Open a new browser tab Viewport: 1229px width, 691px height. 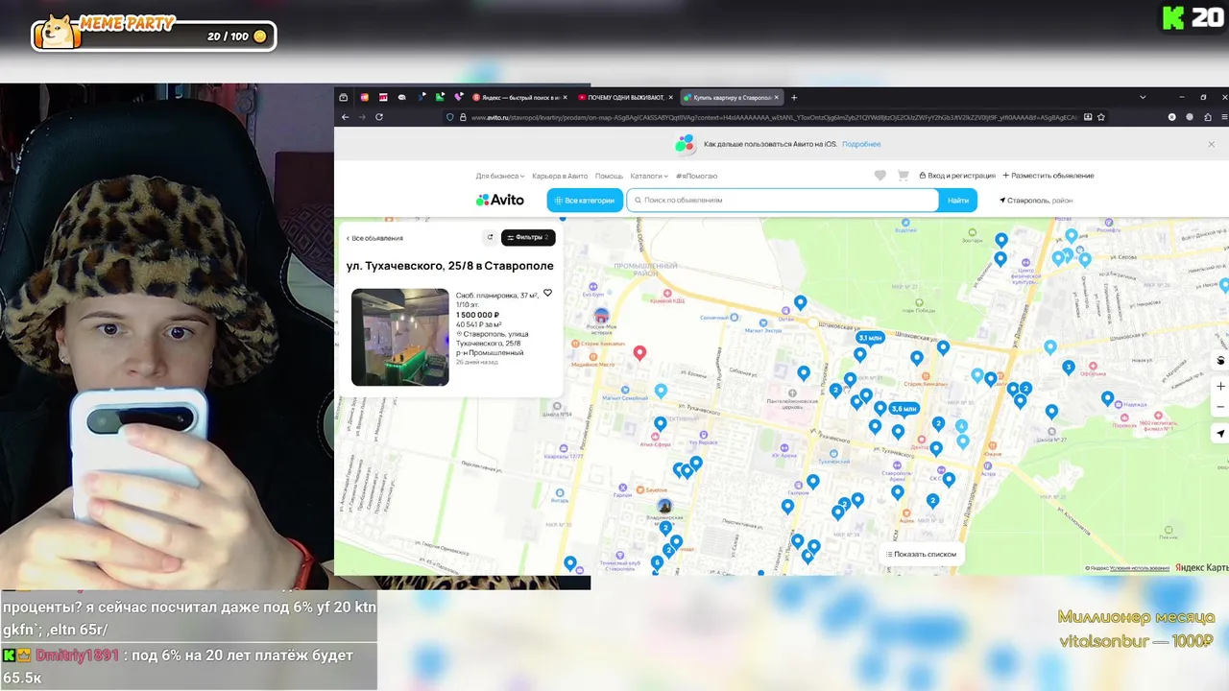[x=794, y=97]
